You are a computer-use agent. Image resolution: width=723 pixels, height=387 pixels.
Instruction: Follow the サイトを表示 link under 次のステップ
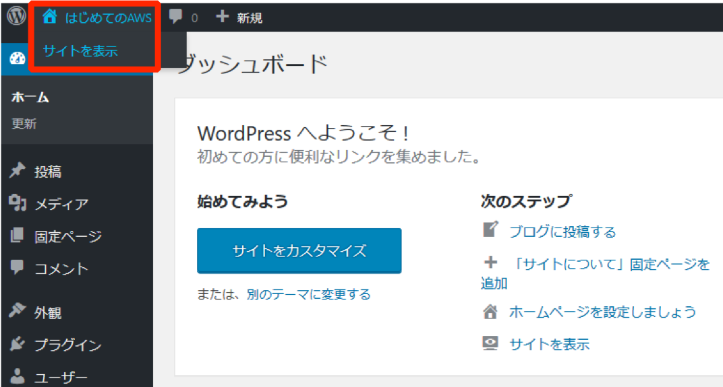pos(549,344)
